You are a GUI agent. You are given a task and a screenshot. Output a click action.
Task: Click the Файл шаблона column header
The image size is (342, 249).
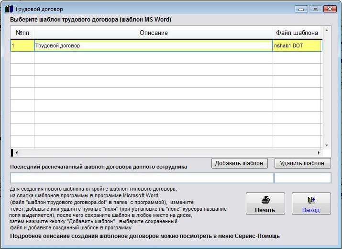298,33
